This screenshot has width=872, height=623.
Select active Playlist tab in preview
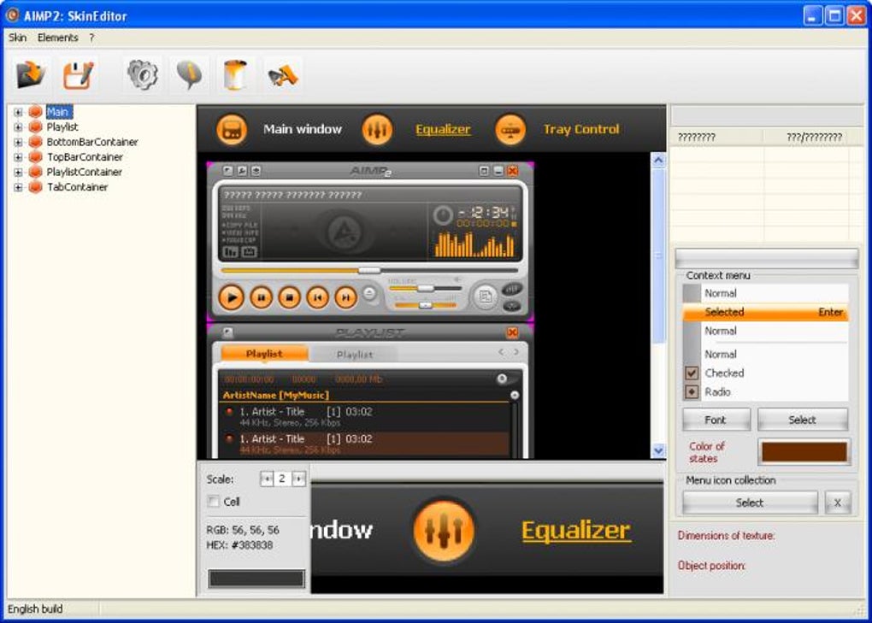(264, 354)
